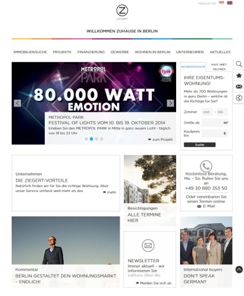244x296 pixels.
Task: Click the search magnifier sidebar icon
Action: tap(239, 64)
